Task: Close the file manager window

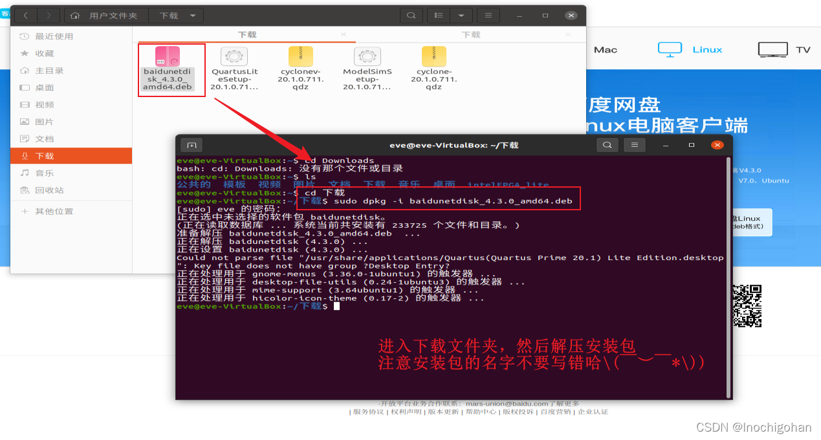Action: (571, 16)
